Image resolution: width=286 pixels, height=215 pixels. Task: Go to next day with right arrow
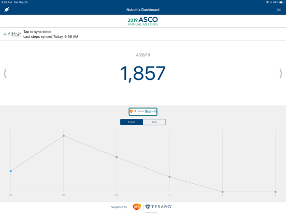281,74
